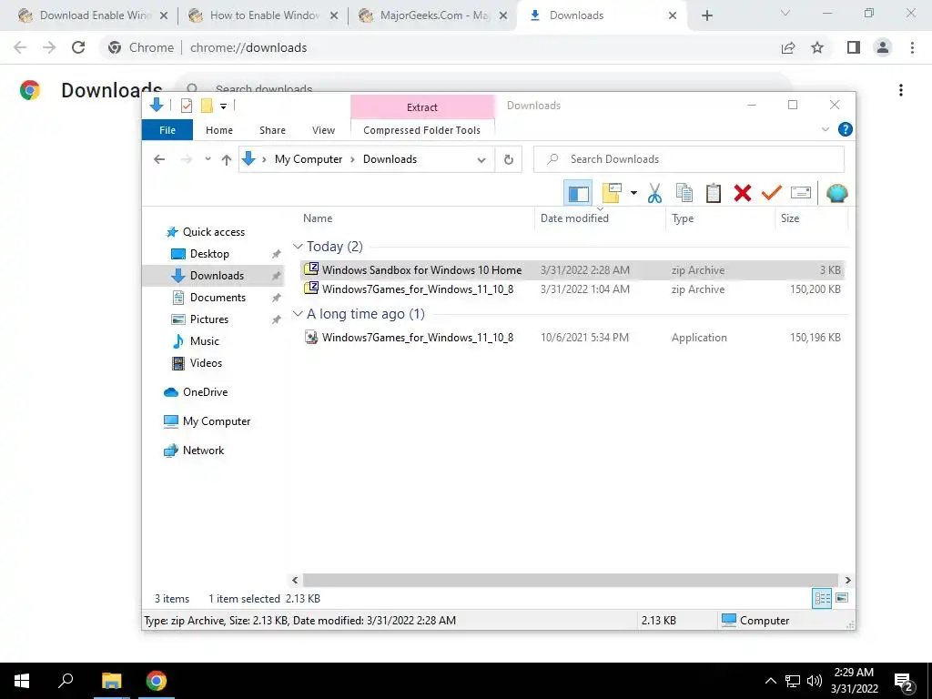Open a new Chrome tab
932x699 pixels.
[x=706, y=15]
